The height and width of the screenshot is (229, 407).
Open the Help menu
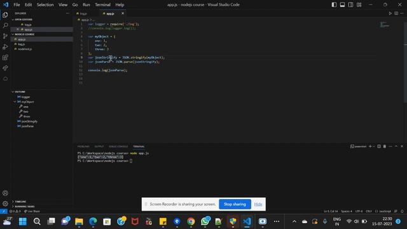coord(120,4)
